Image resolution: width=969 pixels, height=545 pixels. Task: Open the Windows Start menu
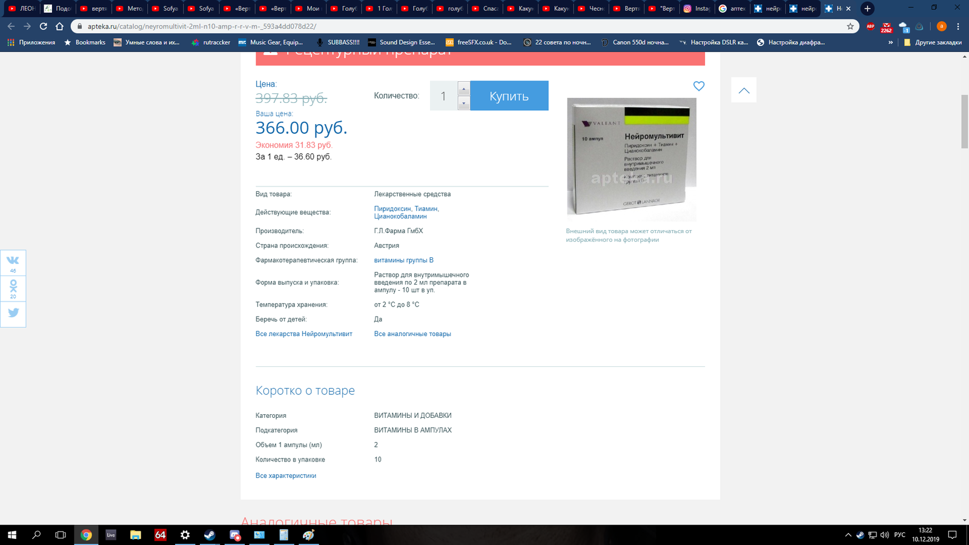(12, 535)
